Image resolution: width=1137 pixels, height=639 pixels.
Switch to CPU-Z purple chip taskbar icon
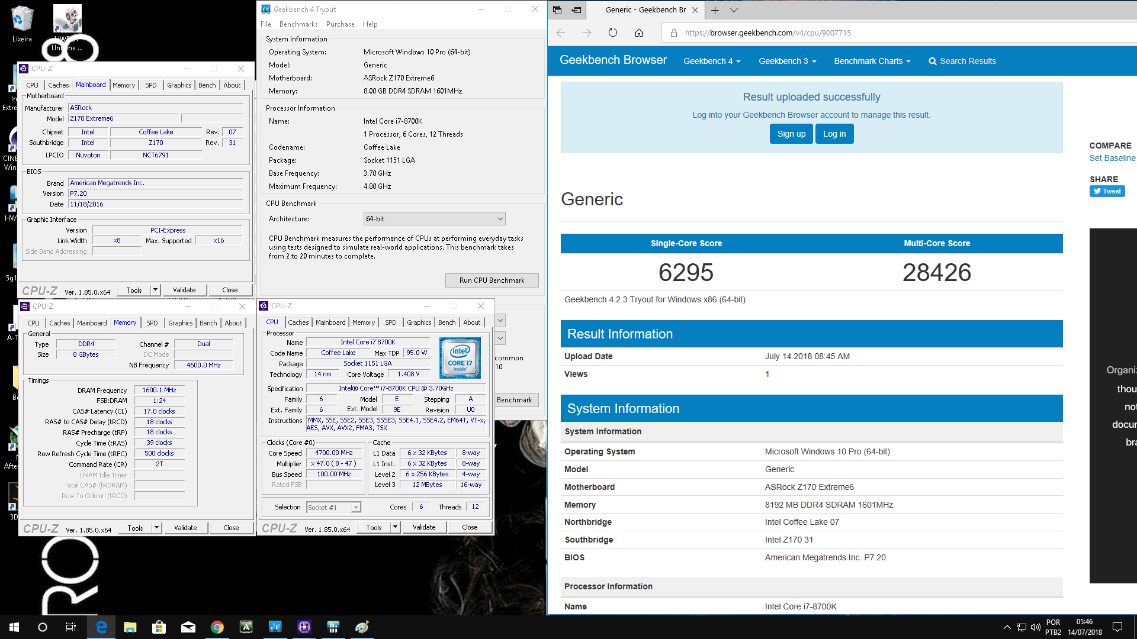[304, 627]
